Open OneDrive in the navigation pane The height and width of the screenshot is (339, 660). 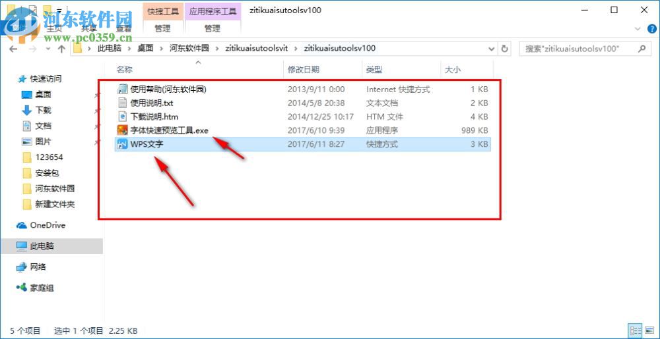(x=48, y=225)
